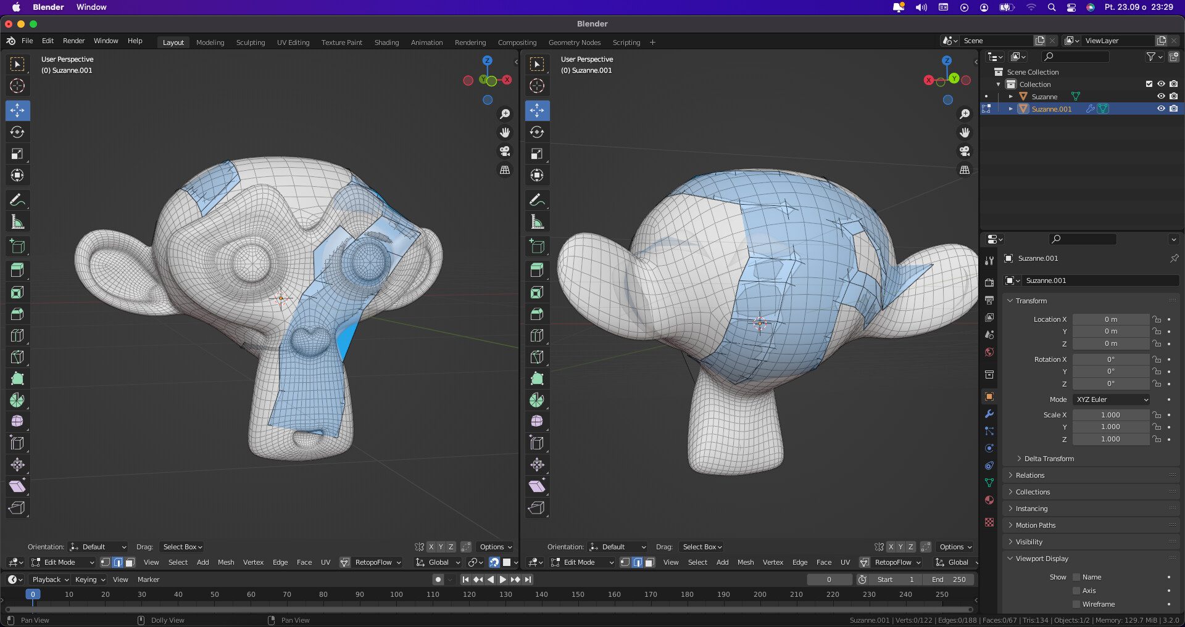
Task: Click blue Z axis on right viewport gizmo
Action: [x=947, y=60]
